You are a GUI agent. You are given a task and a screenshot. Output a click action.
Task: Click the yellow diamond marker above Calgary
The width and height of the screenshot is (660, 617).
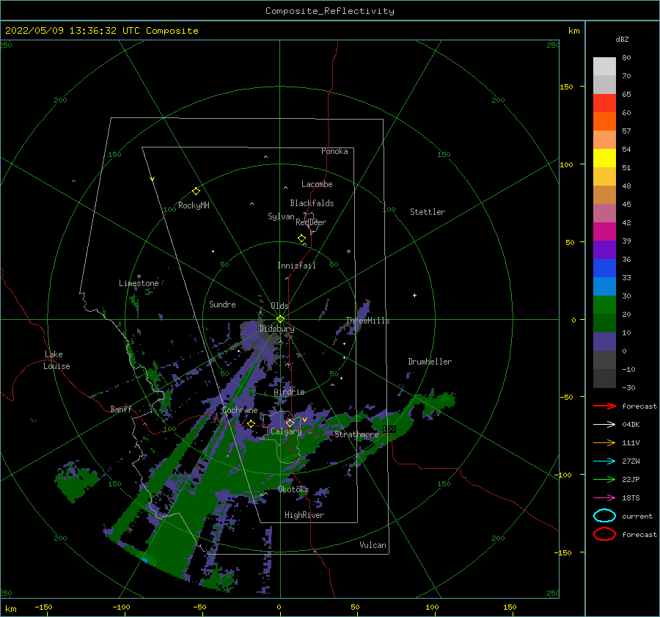coord(290,423)
